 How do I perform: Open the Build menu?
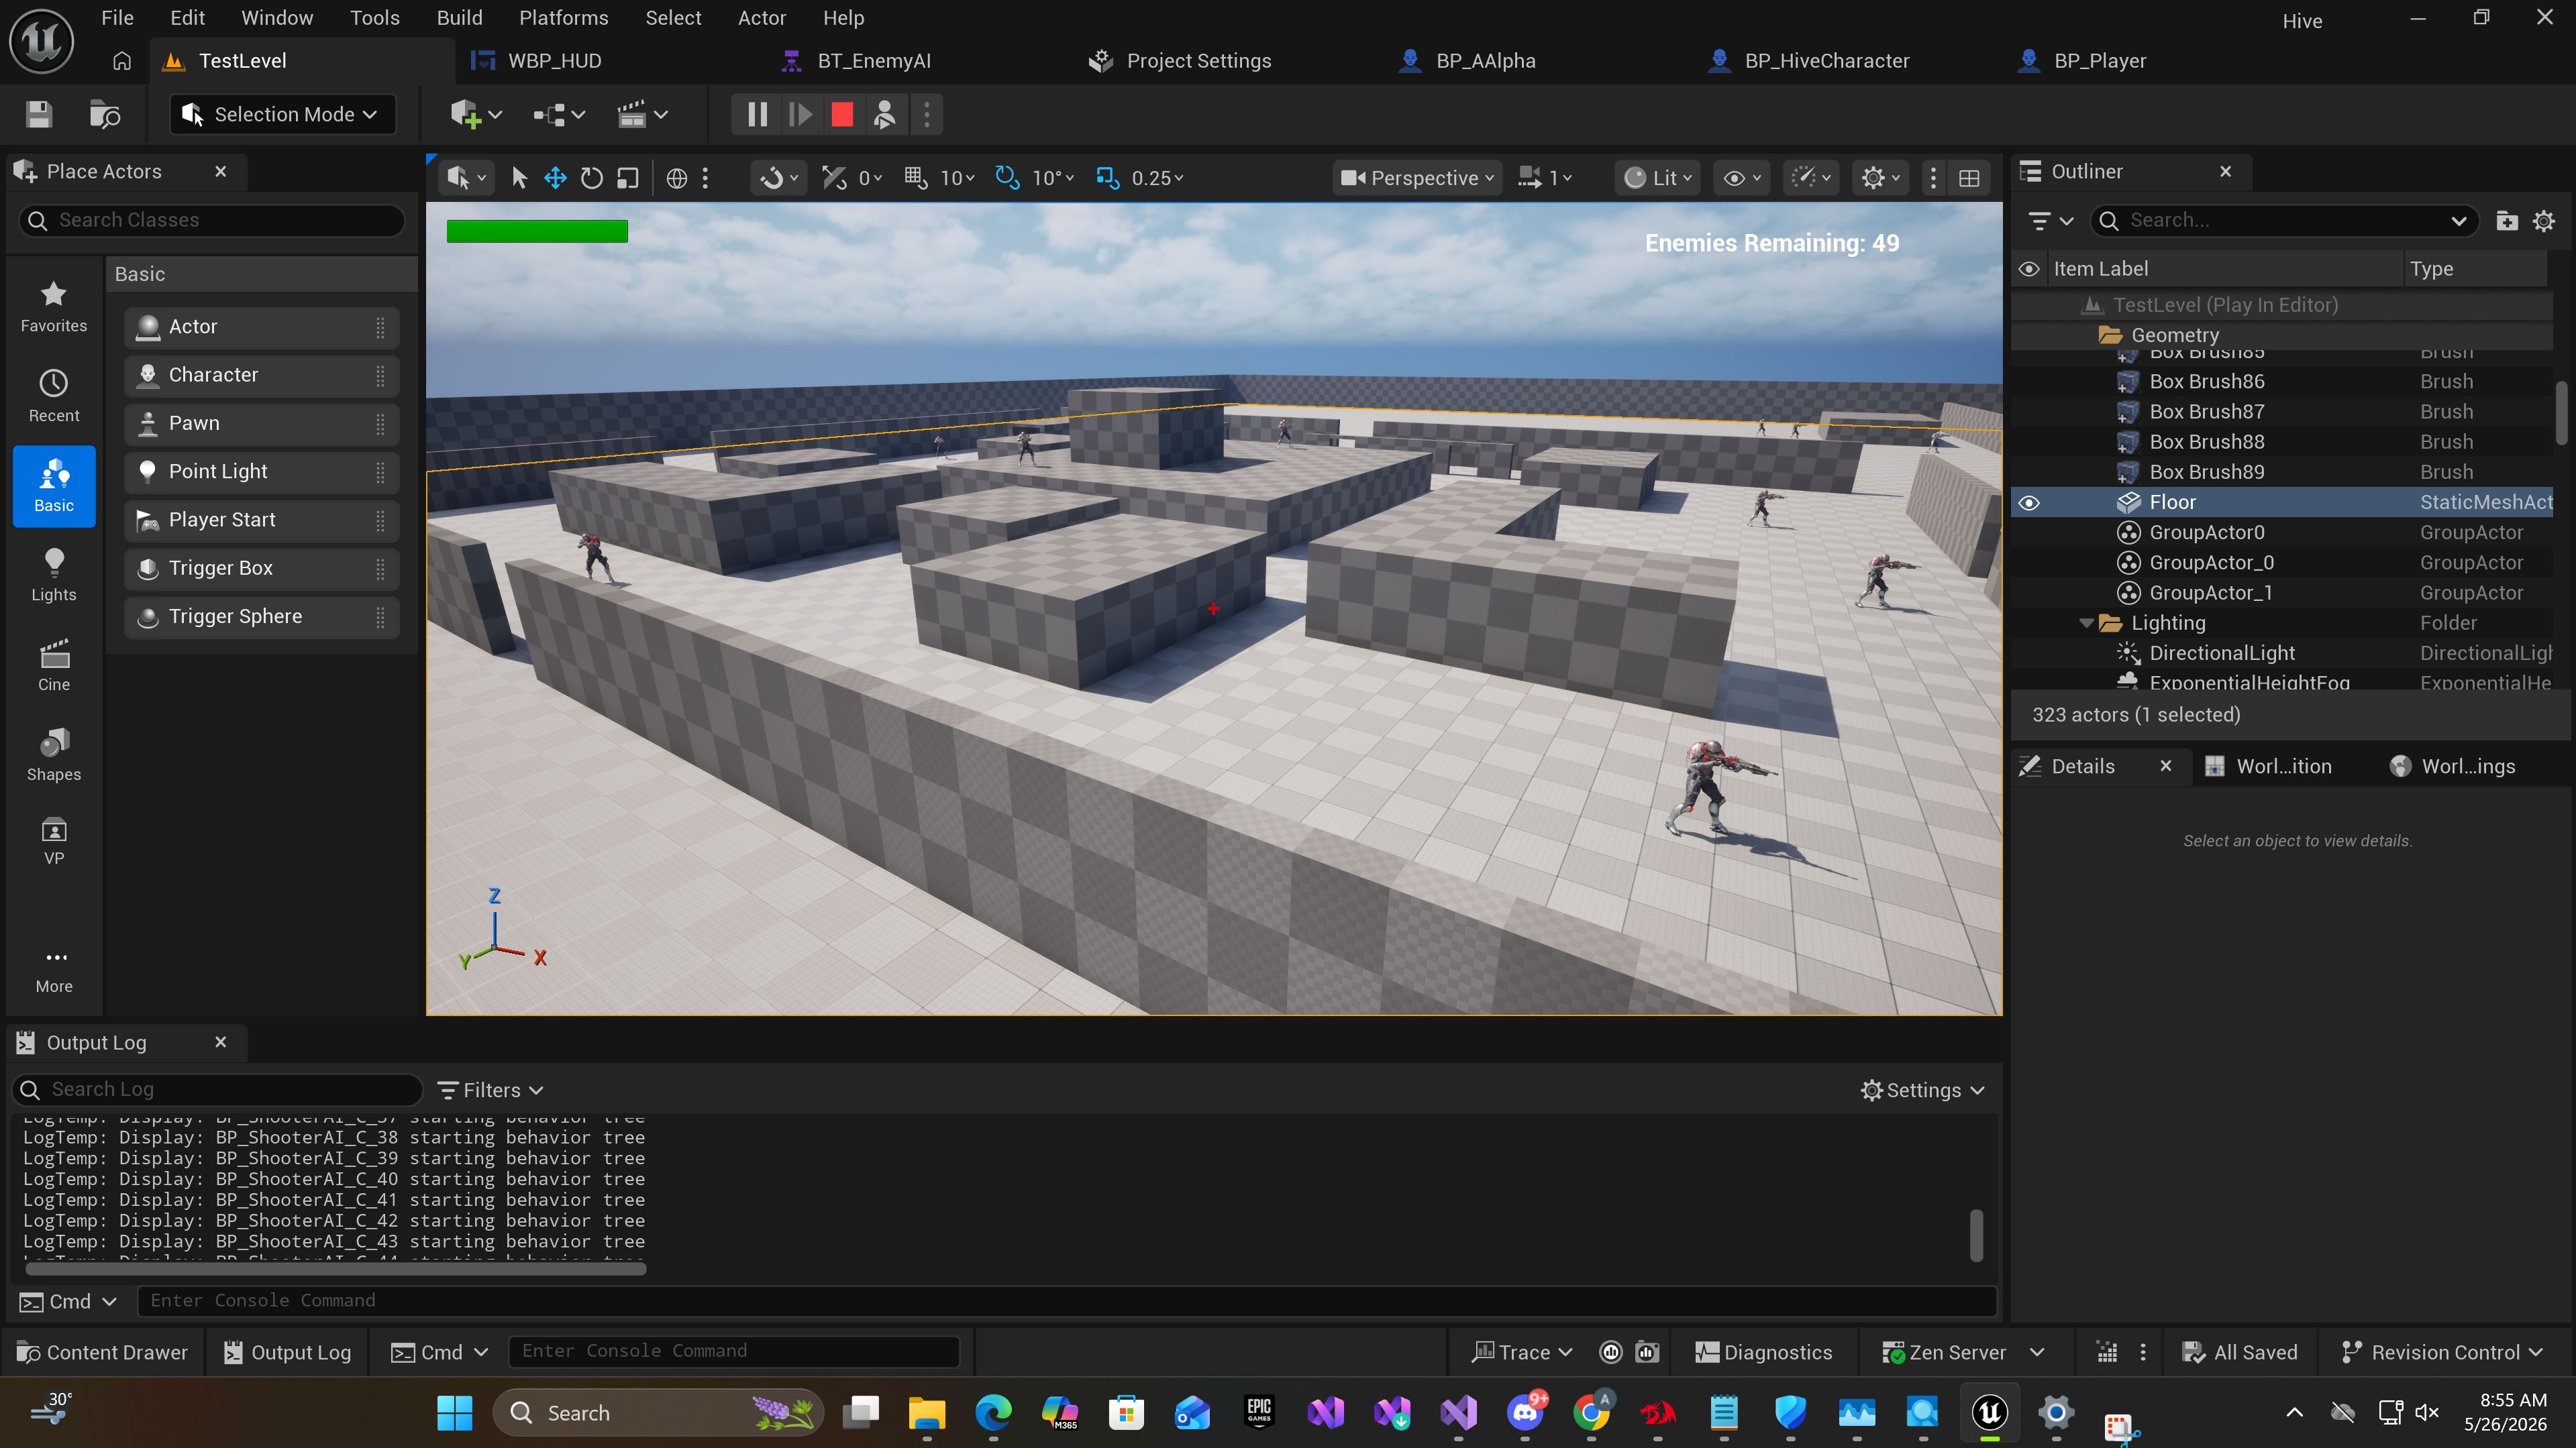(x=459, y=18)
